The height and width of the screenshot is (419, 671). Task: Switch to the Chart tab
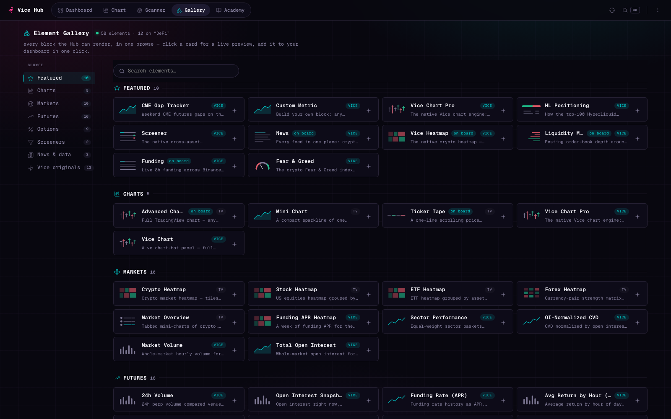(114, 10)
